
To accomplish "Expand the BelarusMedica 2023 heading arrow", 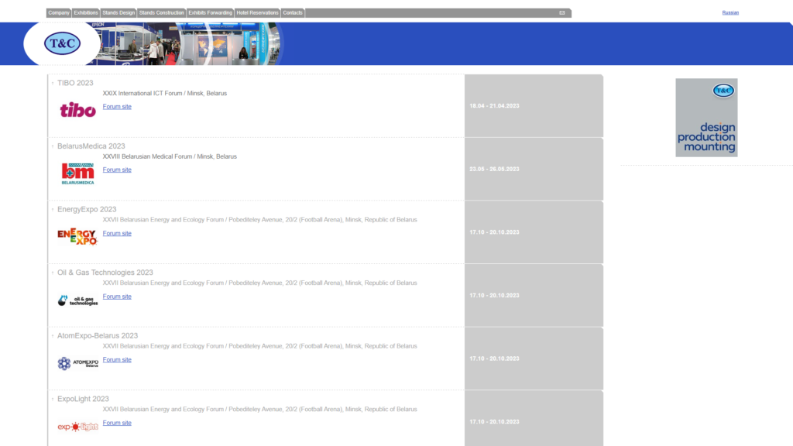I will coord(53,146).
